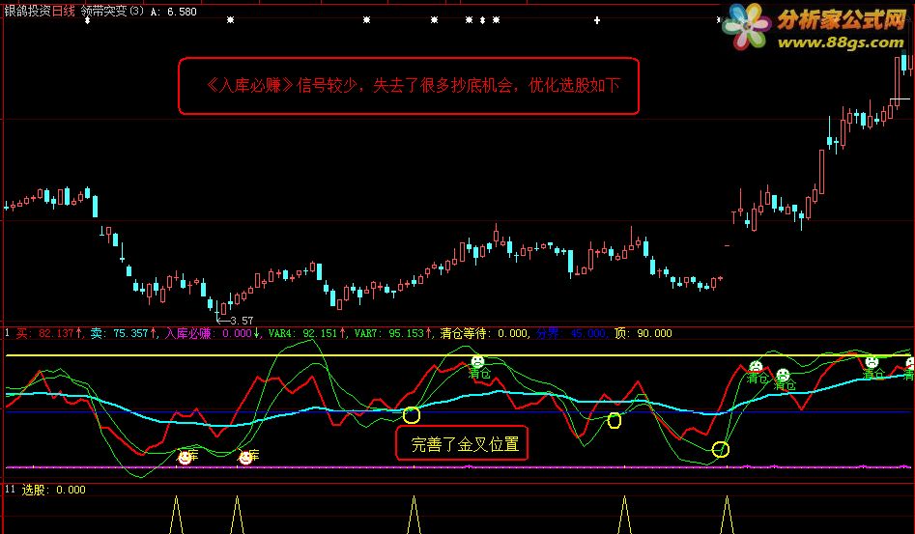Select the 清仓等待: 0.000 indicator value
915x534 pixels.
pyautogui.click(x=484, y=333)
